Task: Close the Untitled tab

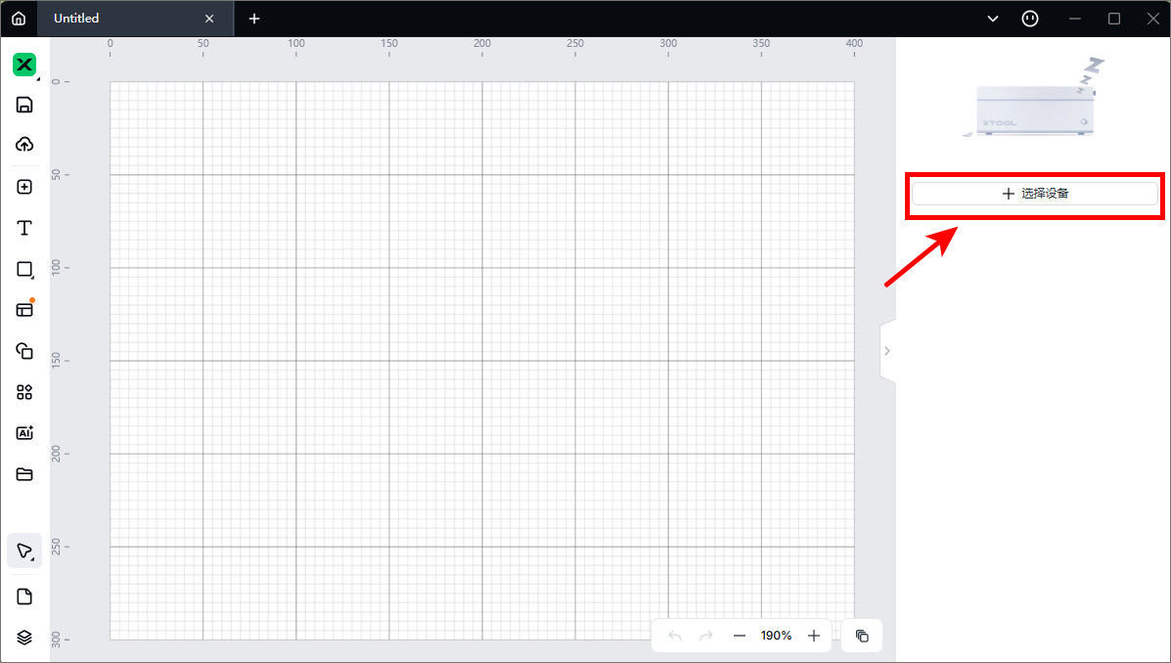Action: click(x=209, y=19)
